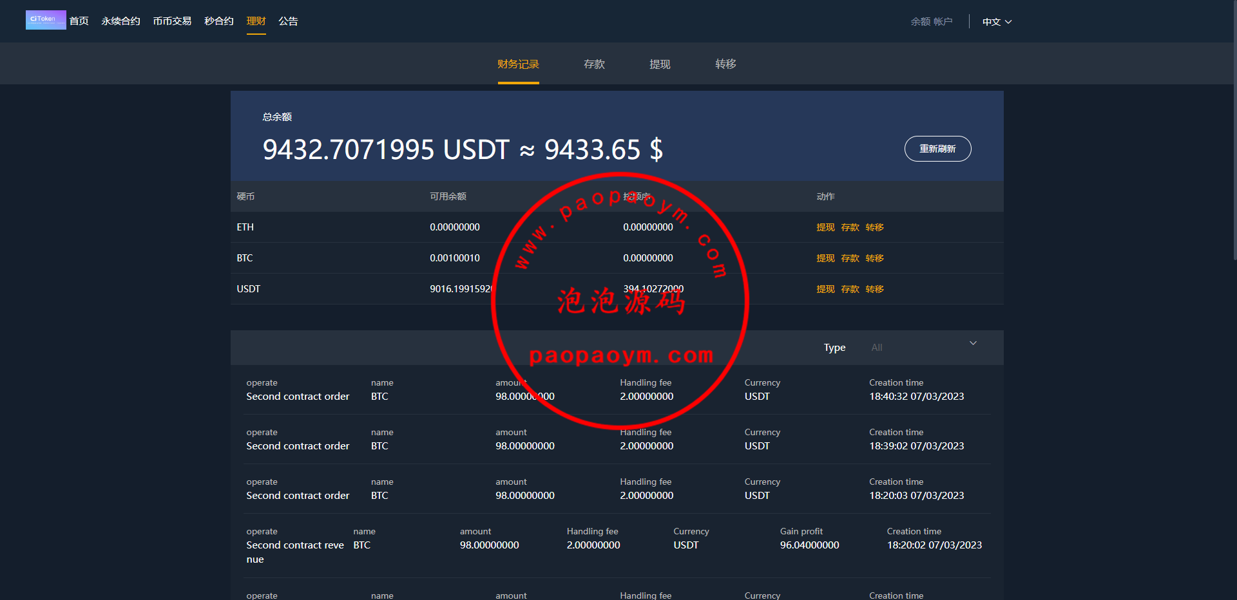Click 存款 in the ETH row

point(850,227)
